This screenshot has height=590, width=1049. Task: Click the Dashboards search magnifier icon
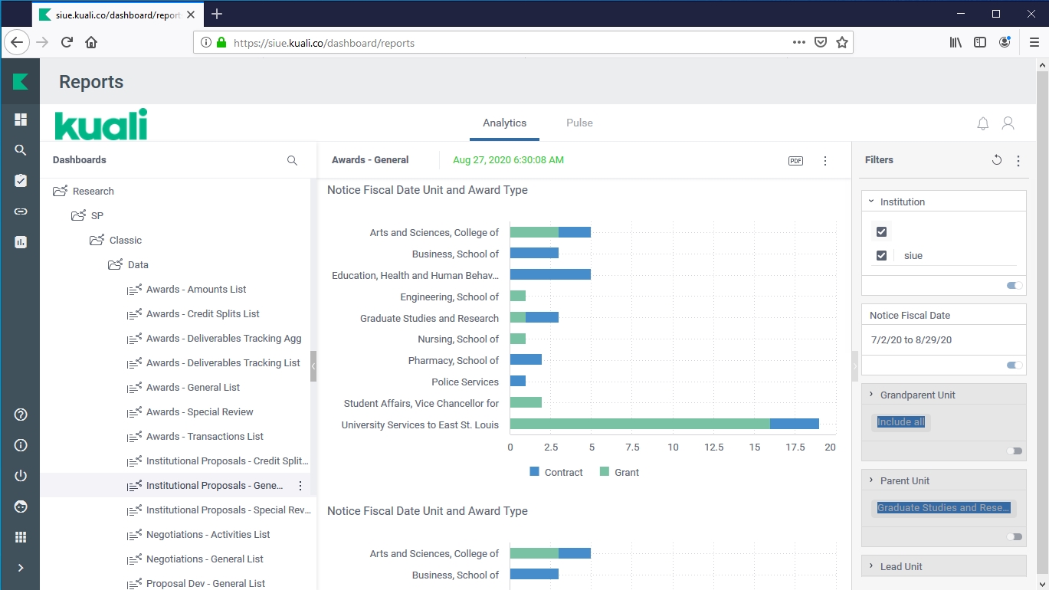(292, 161)
